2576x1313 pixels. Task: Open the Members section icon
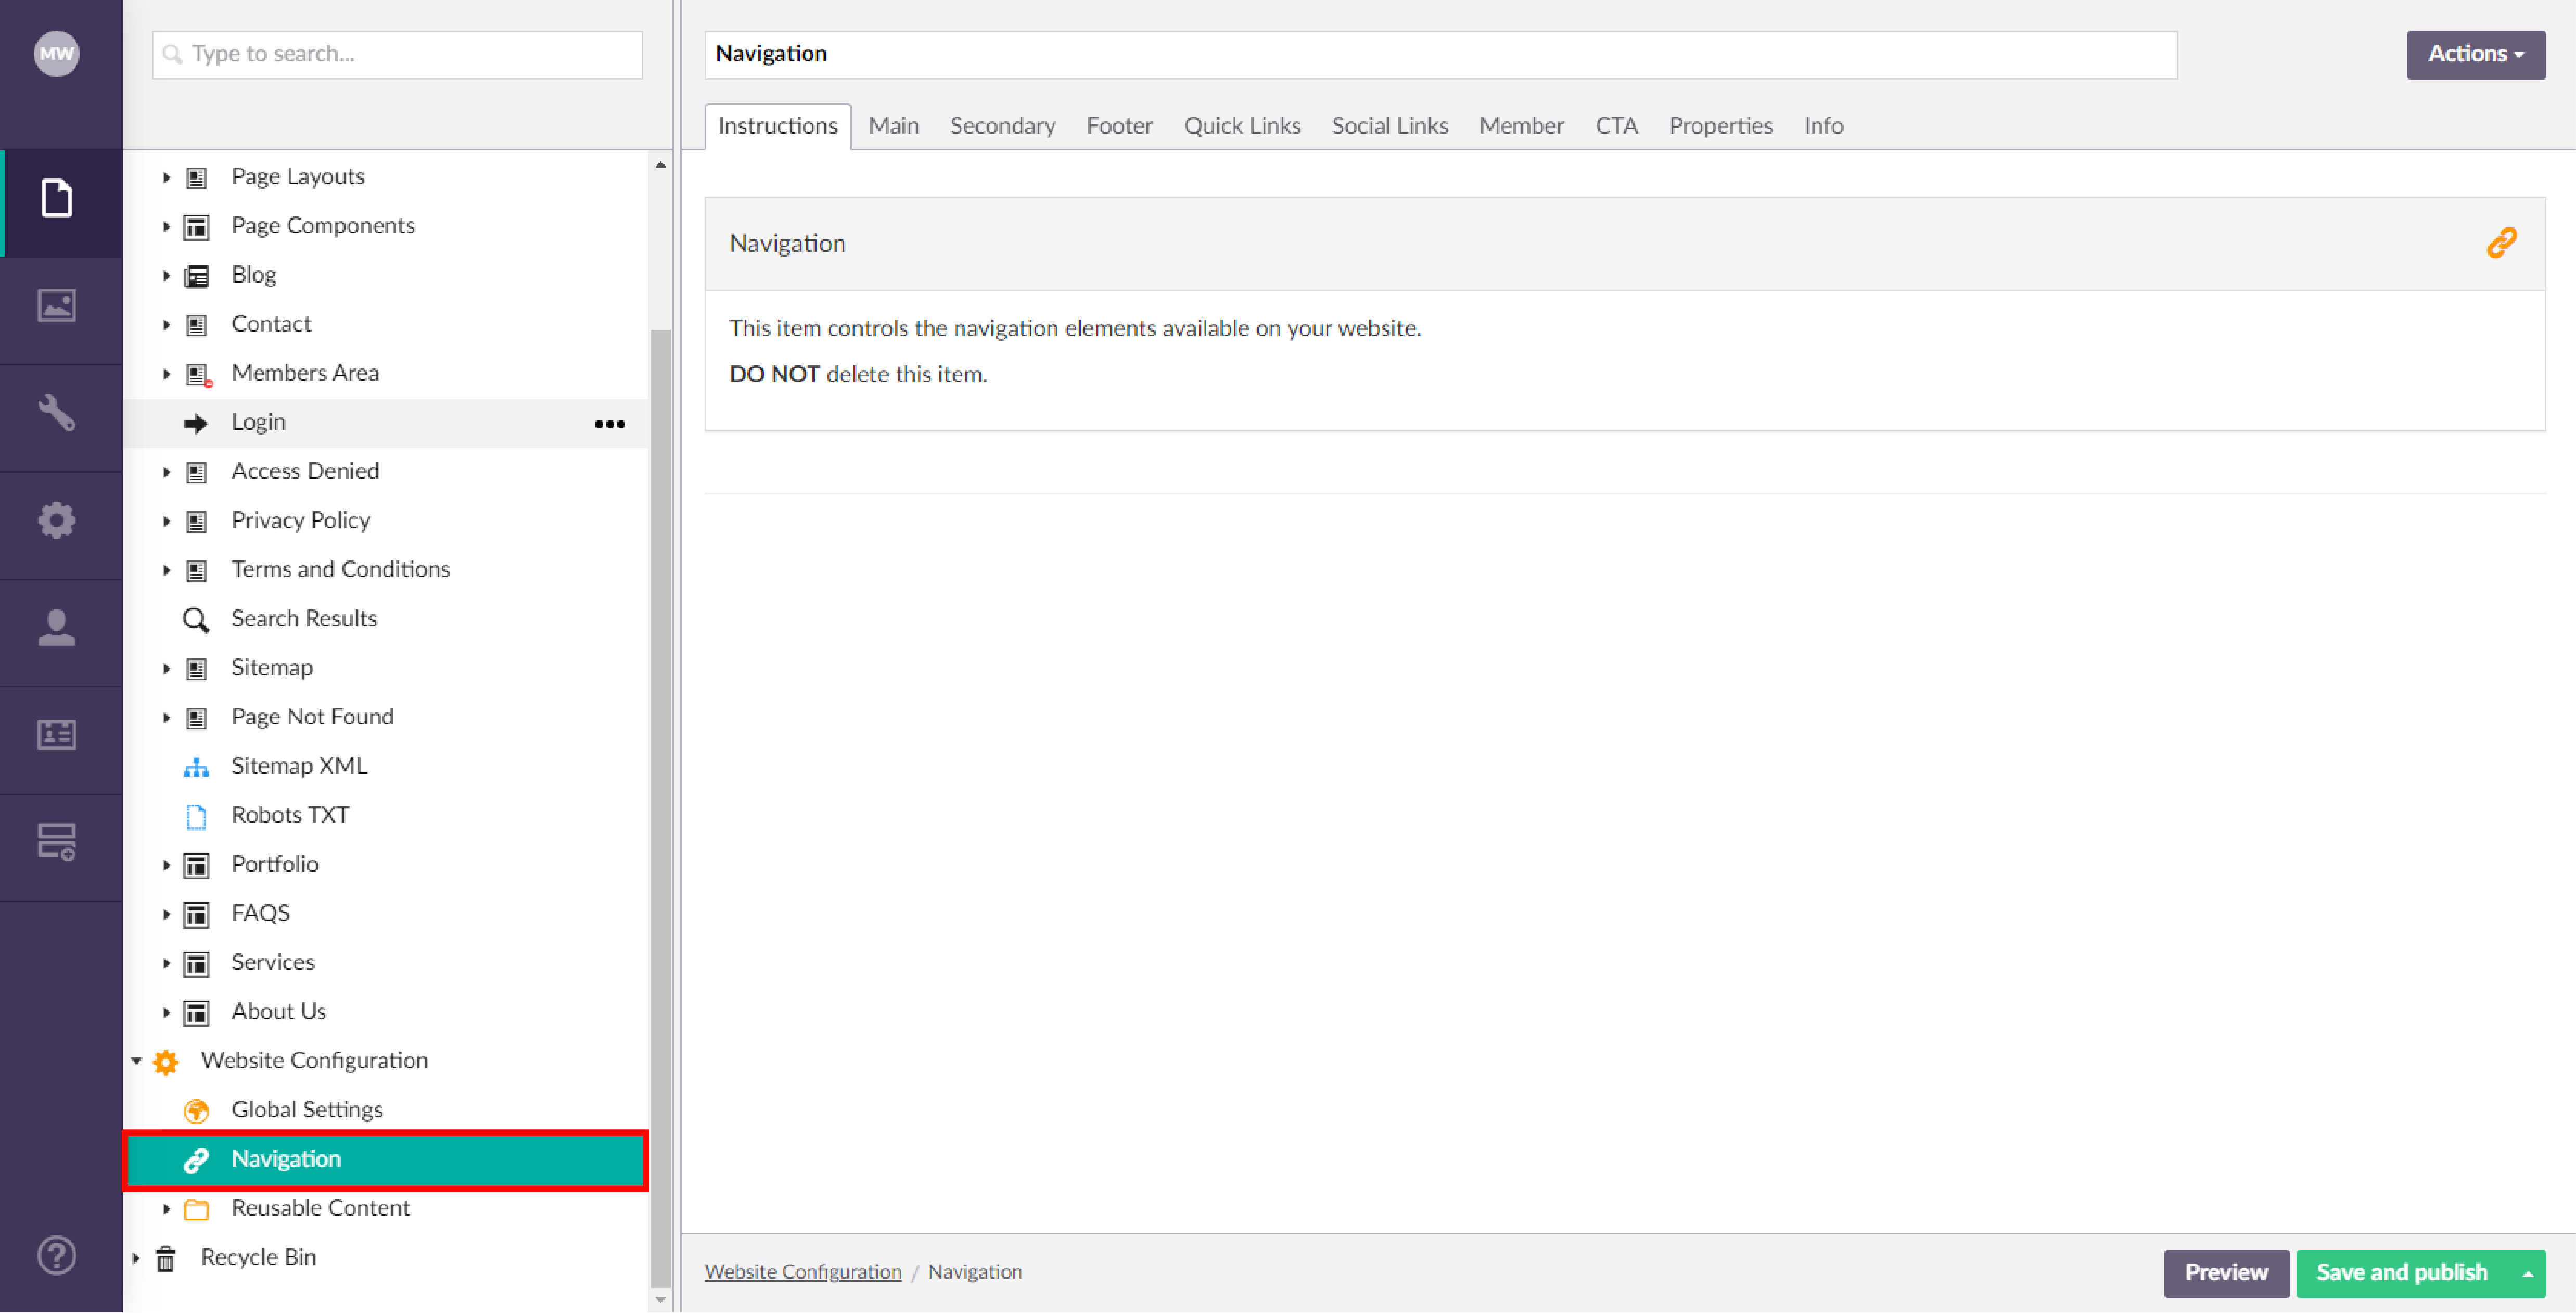57,735
